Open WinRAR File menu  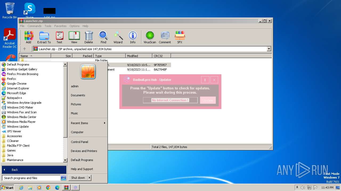pyautogui.click(x=22, y=26)
